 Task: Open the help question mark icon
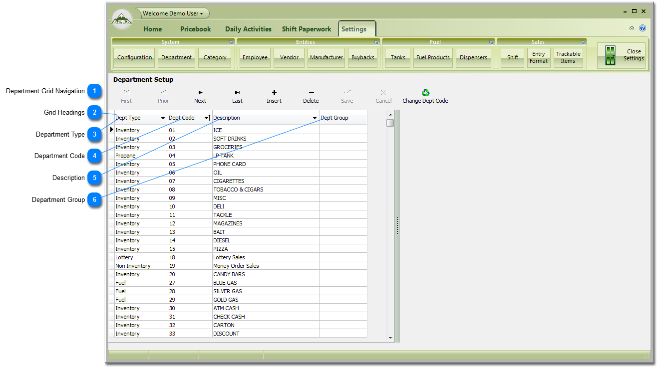[x=643, y=28]
